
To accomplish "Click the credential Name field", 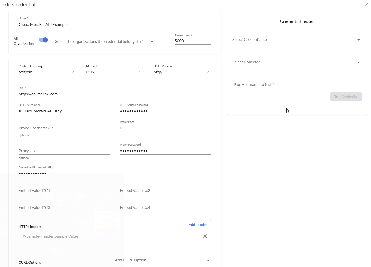I will coord(115,25).
